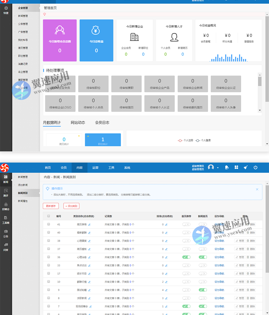The image size is (269, 315).
Task: Click the 添加类别 button
Action: click(x=71, y=206)
